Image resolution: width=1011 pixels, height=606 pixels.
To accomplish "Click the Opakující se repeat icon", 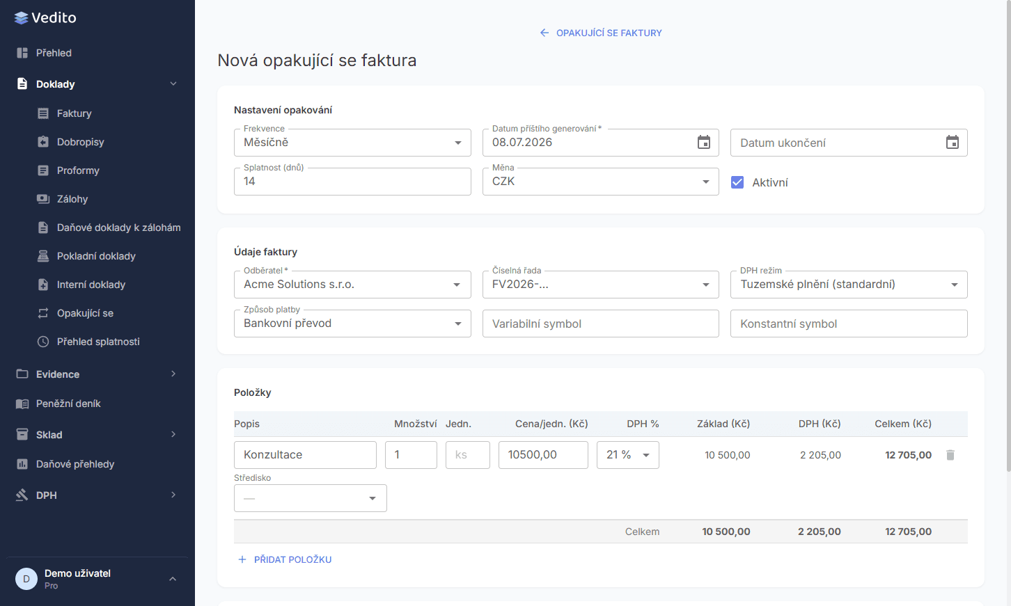I will [43, 313].
